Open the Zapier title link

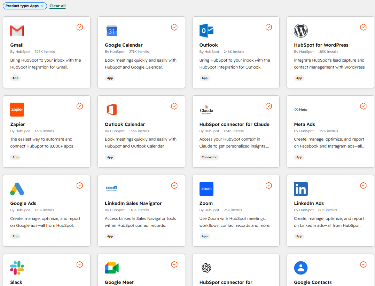pos(17,124)
